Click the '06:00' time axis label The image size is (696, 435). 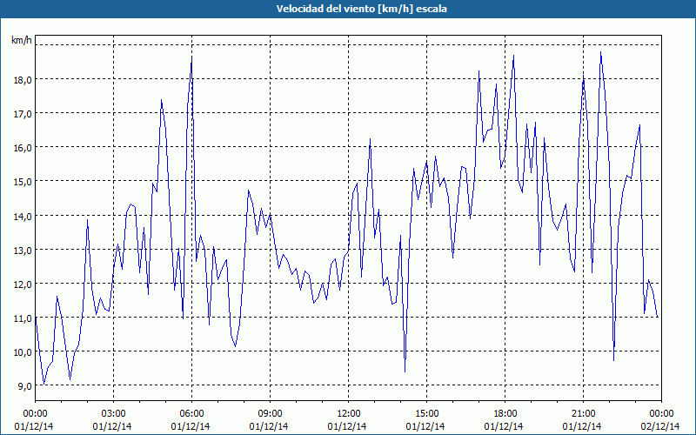click(191, 414)
